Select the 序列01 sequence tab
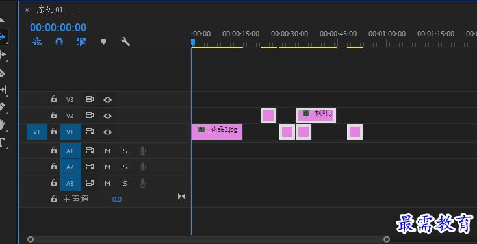The height and width of the screenshot is (244, 477). pyautogui.click(x=50, y=10)
